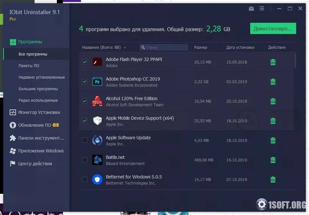Click trash icon for Betternet for Windows
Viewport: 309px width, 215px height.
pyautogui.click(x=273, y=180)
